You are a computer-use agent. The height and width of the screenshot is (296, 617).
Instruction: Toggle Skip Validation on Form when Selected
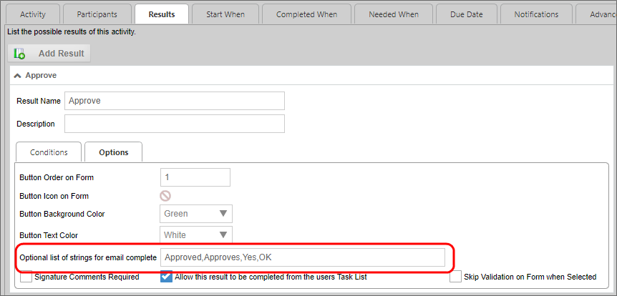[455, 277]
